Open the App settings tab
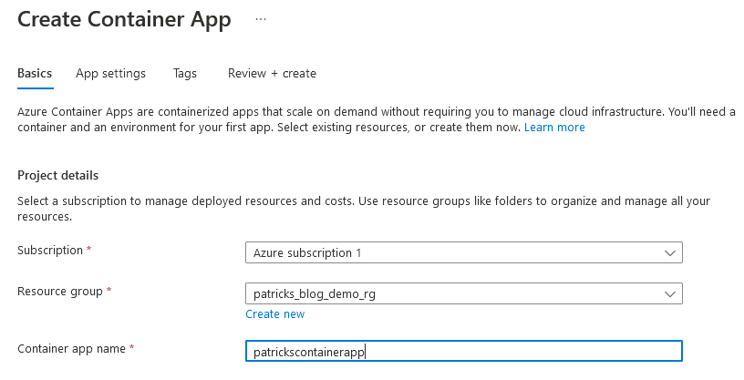The image size is (744, 380). pos(110,74)
